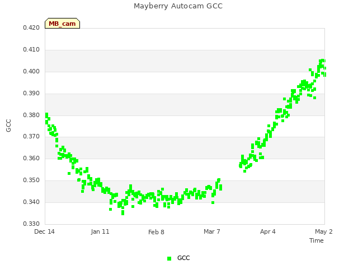This screenshot has width=358, height=269.
Task: Click the 0.330 y-axis value
Action: point(31,224)
